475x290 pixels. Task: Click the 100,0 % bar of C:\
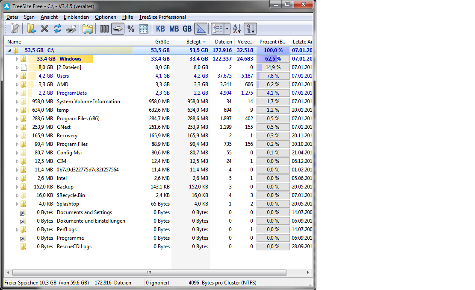click(273, 50)
